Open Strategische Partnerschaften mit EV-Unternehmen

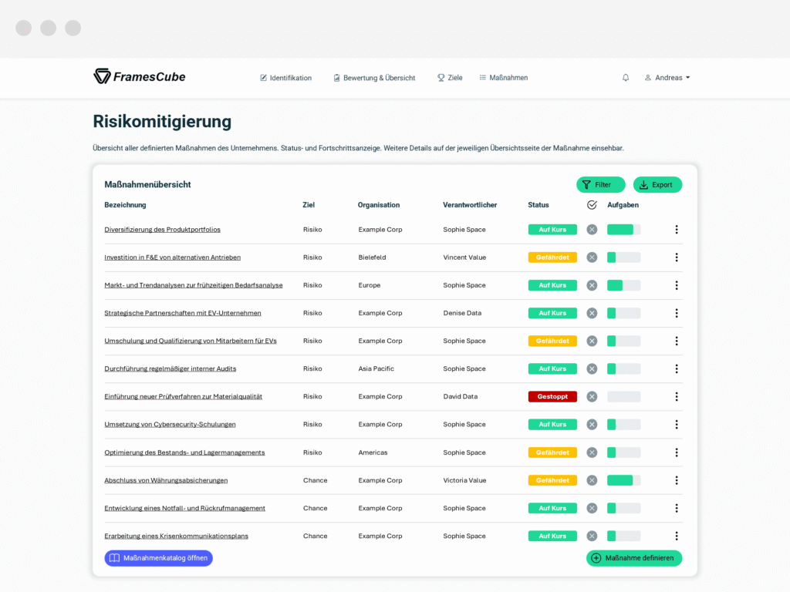coord(182,313)
